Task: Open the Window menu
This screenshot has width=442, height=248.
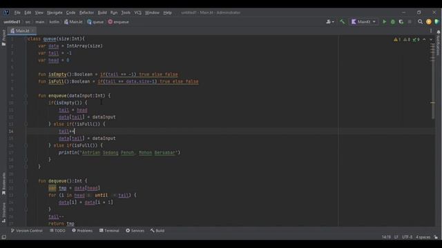Action: [152, 12]
